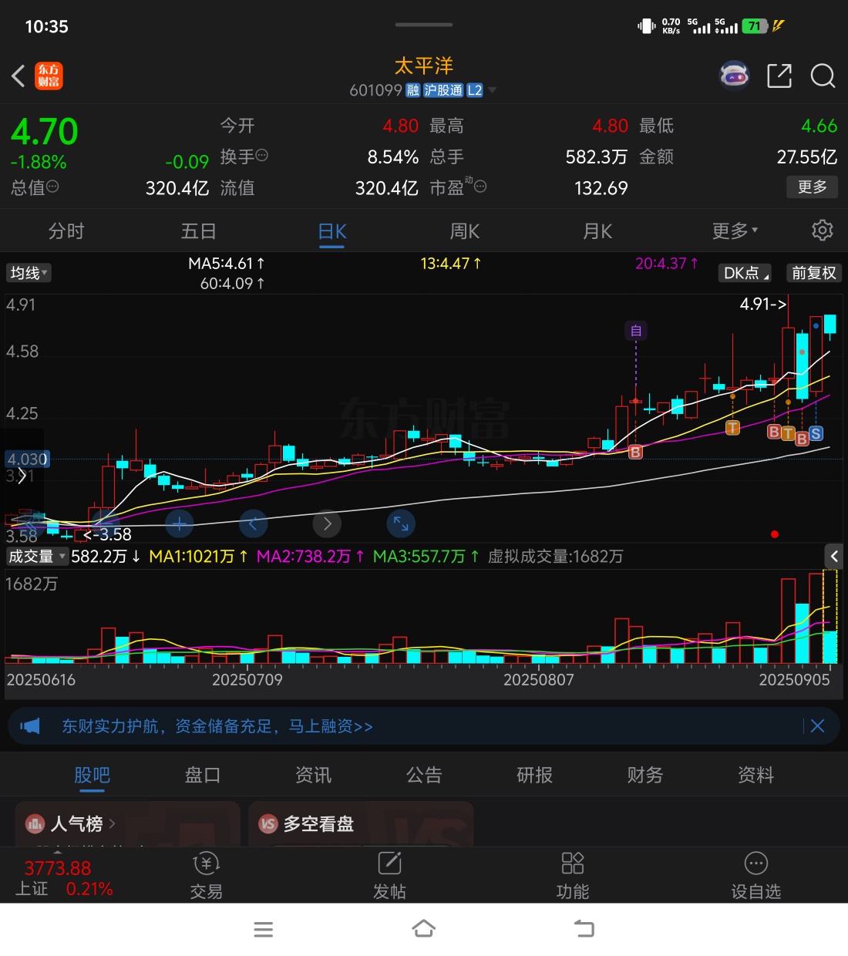Tap the 虚拟成交量:1682万 text
This screenshot has height=956, width=848.
point(555,556)
